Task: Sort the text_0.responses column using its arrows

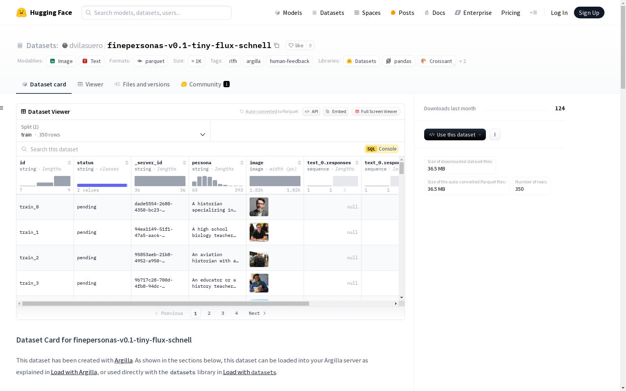Action: pos(357,163)
